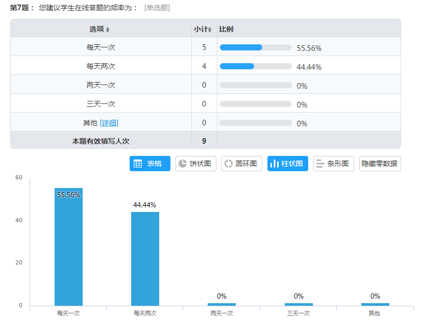Click the 其他 x-axis label

click(x=374, y=313)
